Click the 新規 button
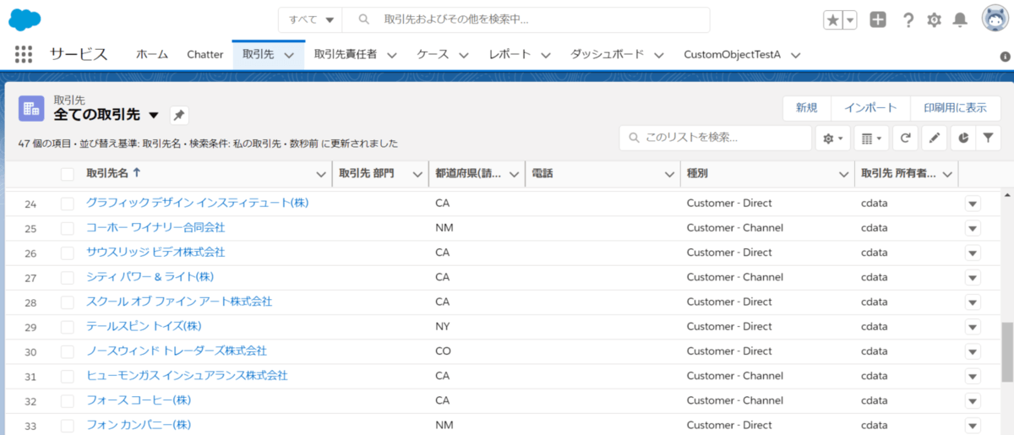This screenshot has width=1014, height=435. [x=806, y=108]
